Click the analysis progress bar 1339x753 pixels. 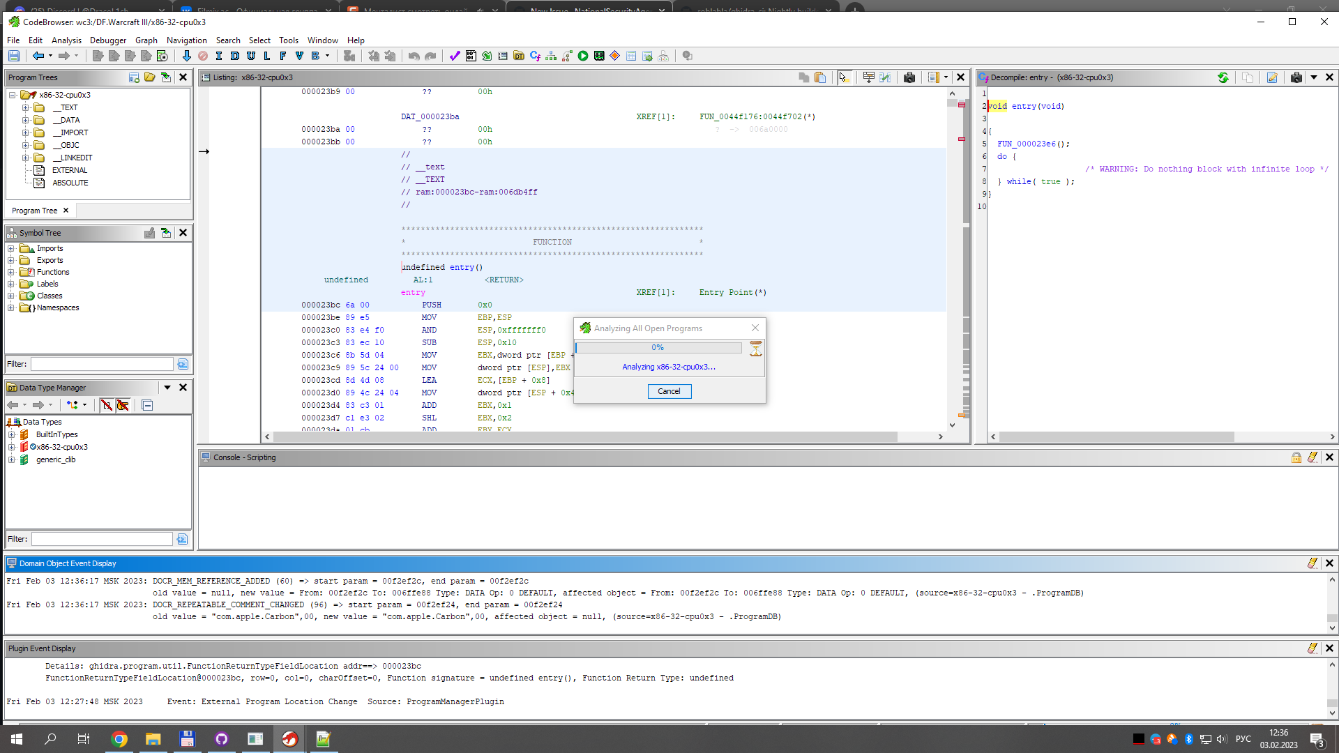657,347
